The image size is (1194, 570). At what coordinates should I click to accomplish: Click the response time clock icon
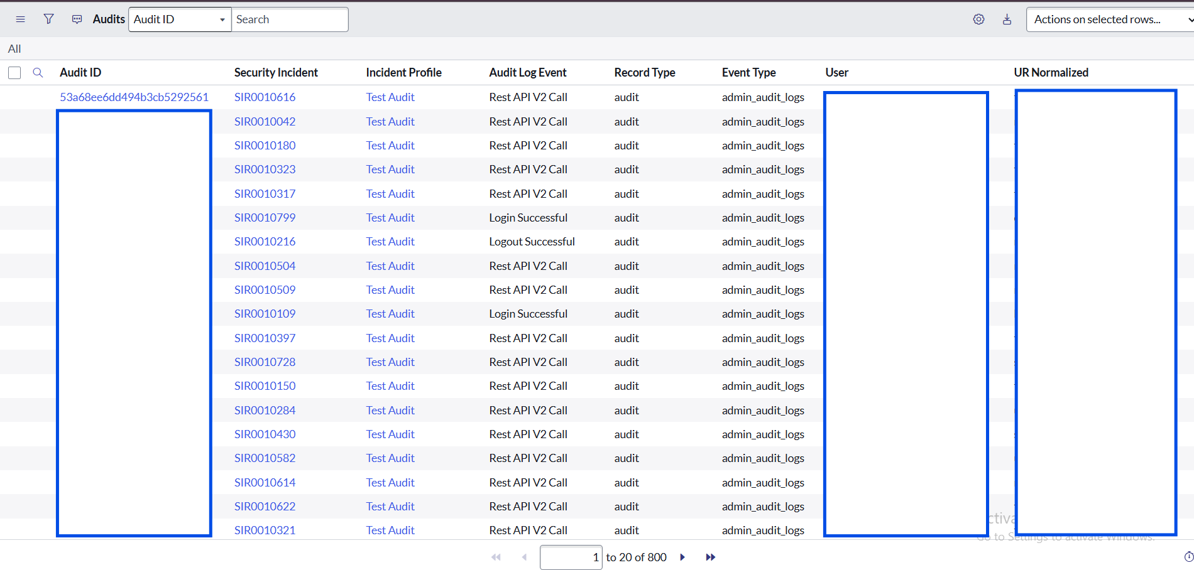[1189, 557]
